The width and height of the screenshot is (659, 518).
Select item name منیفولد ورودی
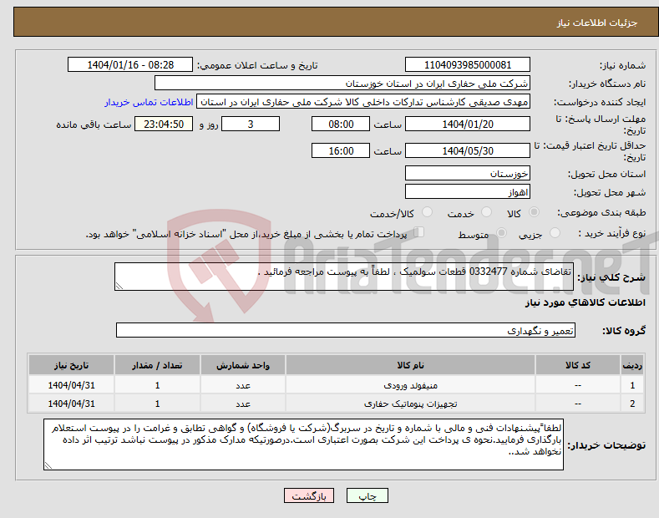click(x=410, y=385)
